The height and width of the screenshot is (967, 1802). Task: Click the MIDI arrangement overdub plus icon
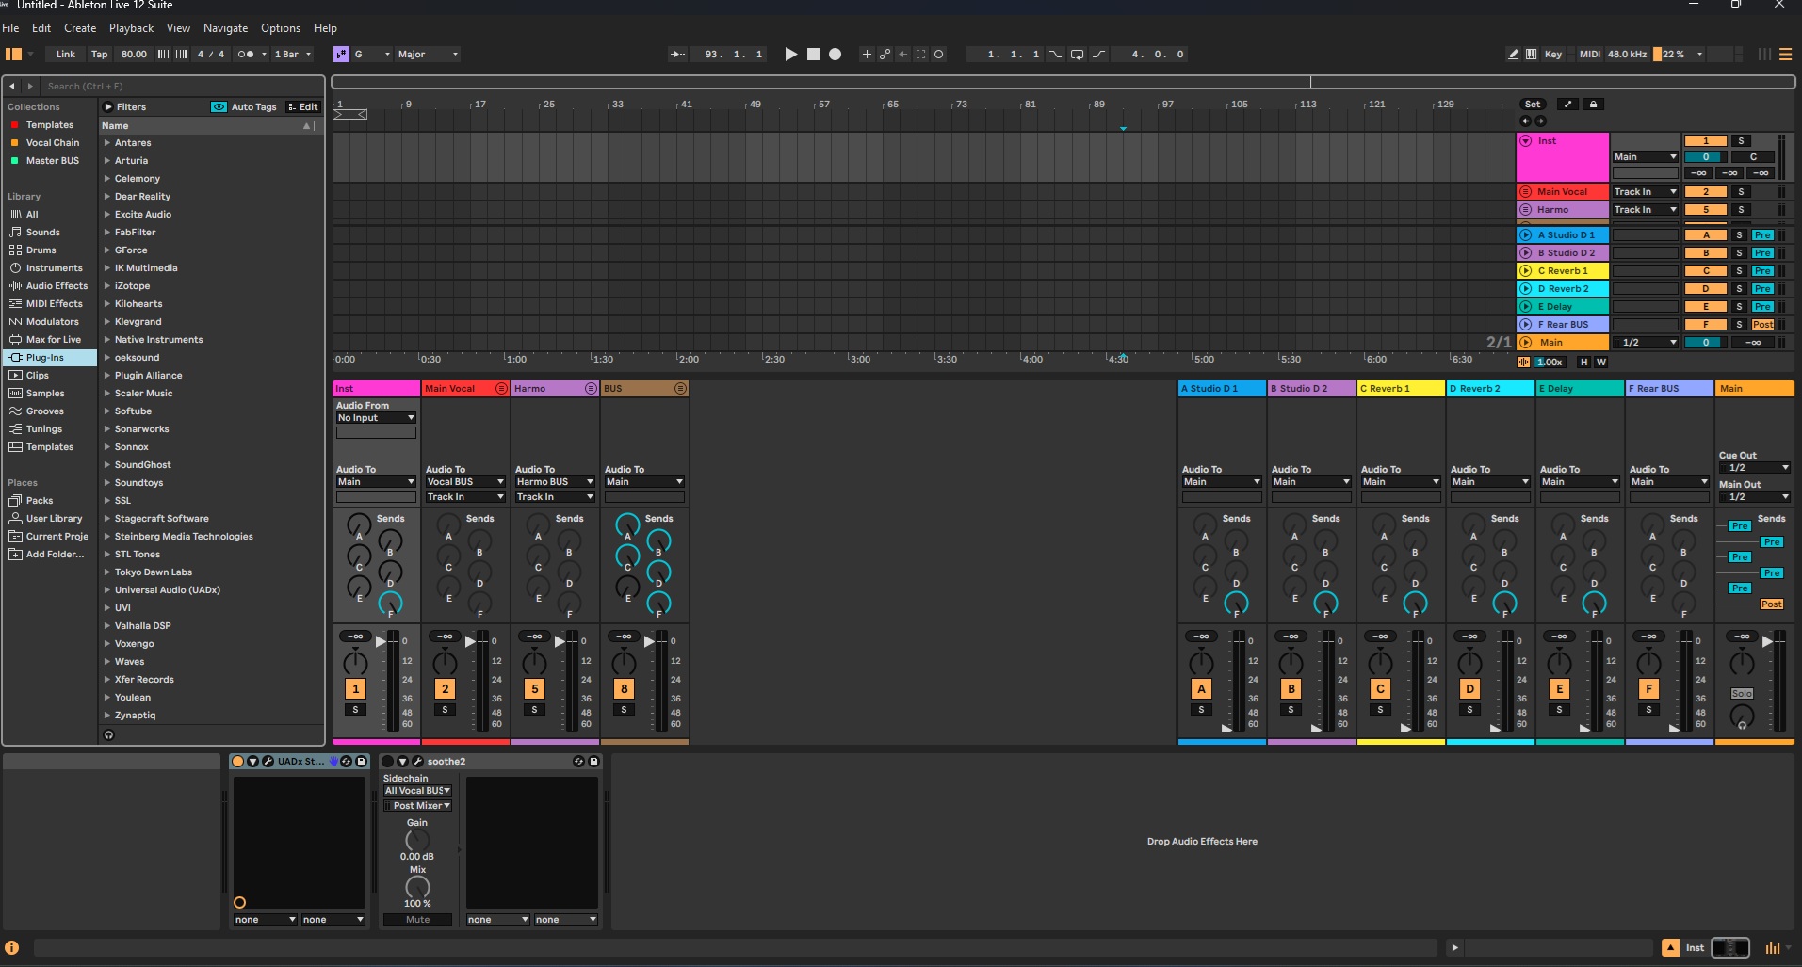click(x=867, y=55)
